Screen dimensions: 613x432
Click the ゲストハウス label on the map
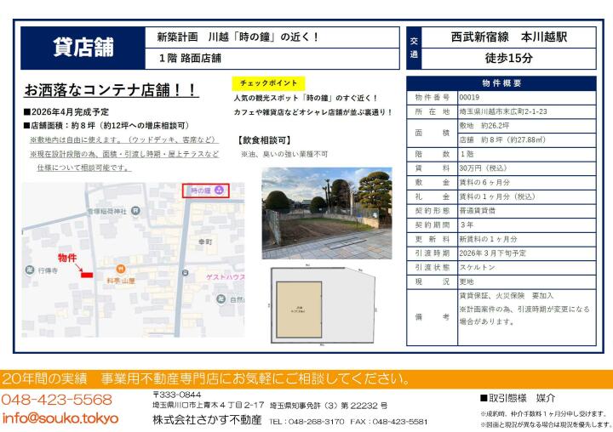click(x=225, y=276)
